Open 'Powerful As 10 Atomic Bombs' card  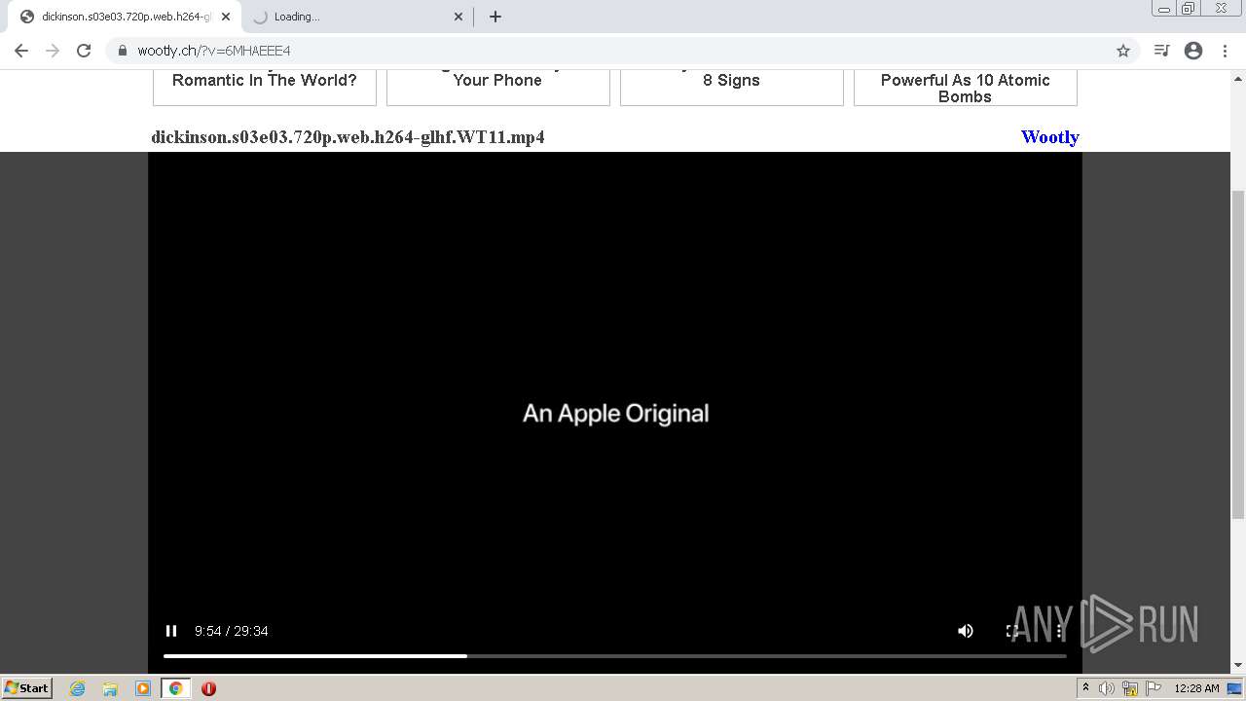[966, 87]
